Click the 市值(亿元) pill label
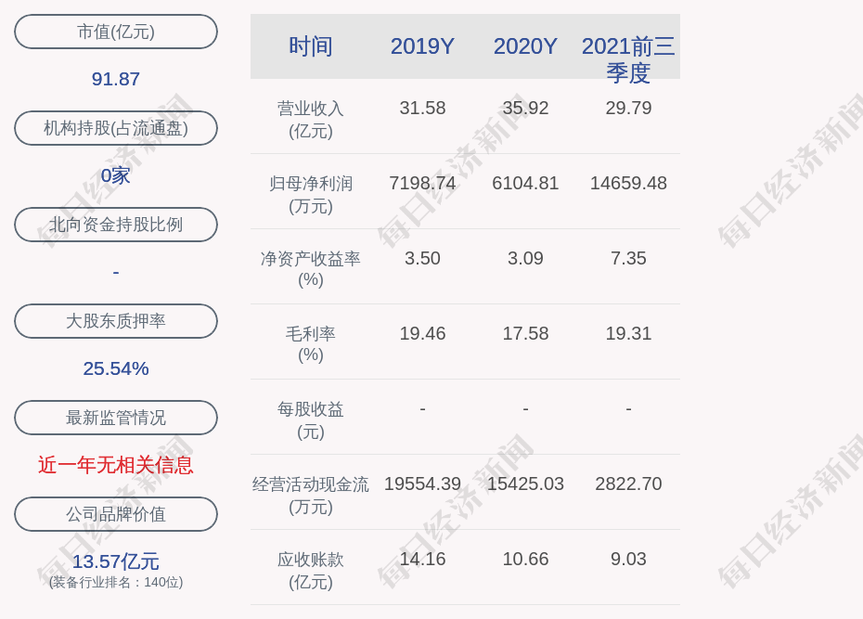The height and width of the screenshot is (619, 863). (x=116, y=32)
